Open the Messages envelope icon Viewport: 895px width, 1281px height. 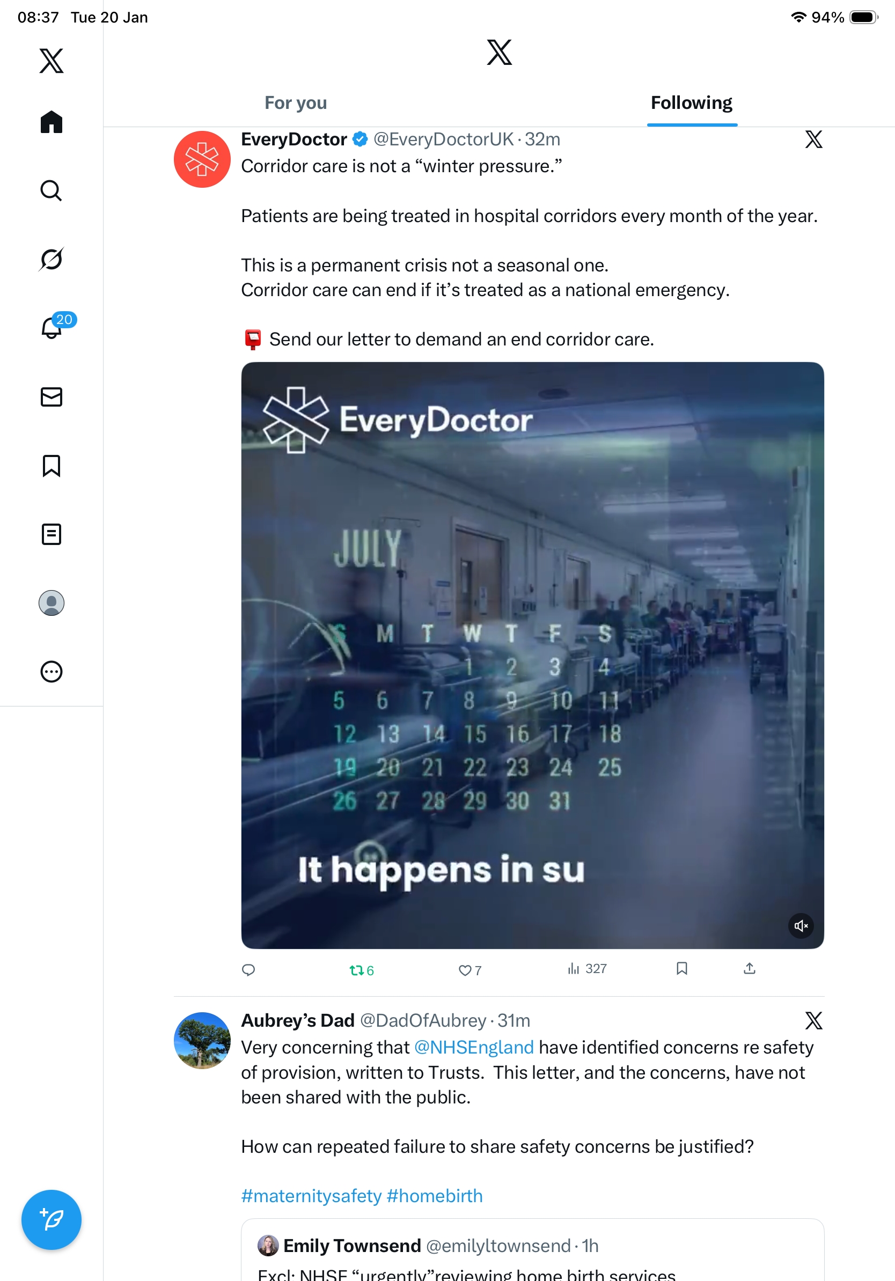coord(52,397)
